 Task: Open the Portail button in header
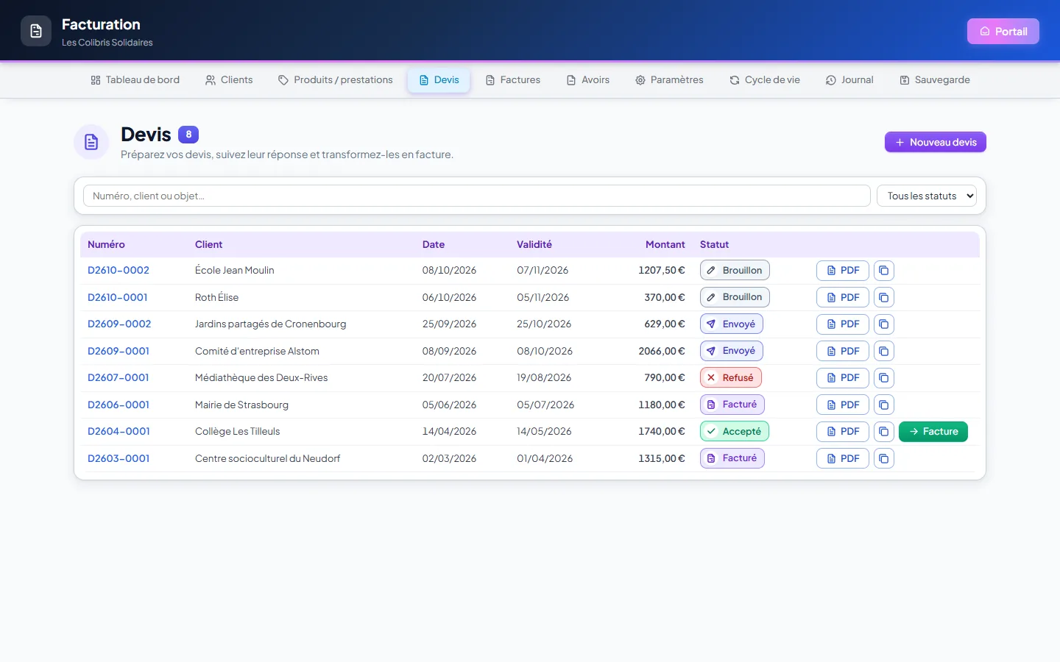click(1003, 31)
